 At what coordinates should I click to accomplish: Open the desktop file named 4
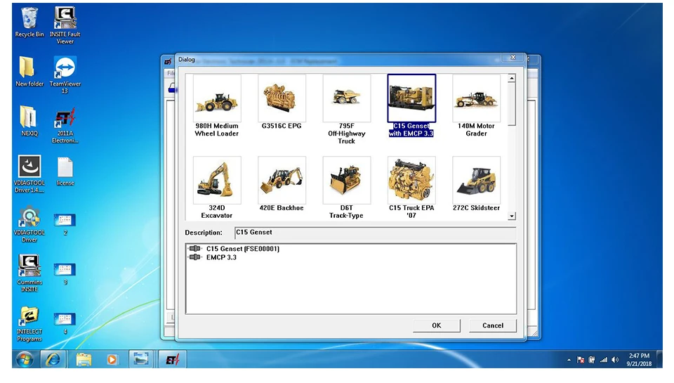(x=65, y=323)
